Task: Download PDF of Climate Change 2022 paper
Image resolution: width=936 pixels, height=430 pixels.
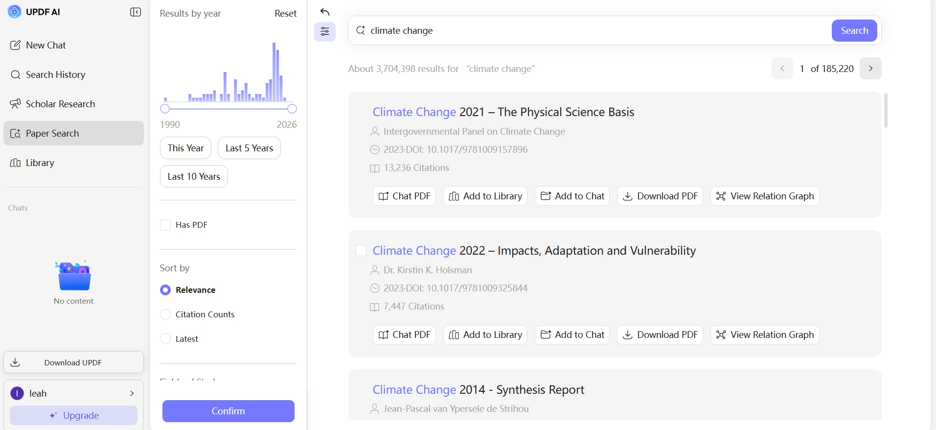Action: pyautogui.click(x=660, y=335)
